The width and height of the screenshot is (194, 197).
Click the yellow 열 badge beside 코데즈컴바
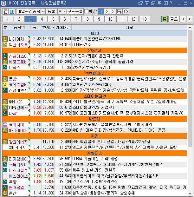click(5, 85)
